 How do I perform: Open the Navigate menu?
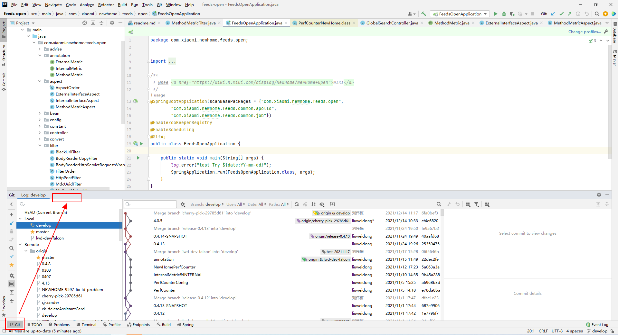[x=53, y=5]
